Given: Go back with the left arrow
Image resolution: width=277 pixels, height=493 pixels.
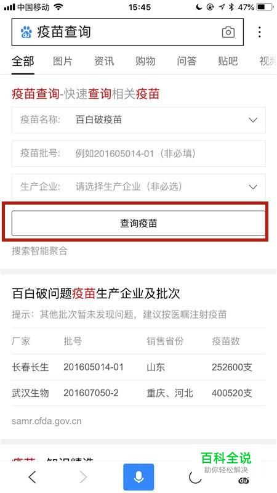Looking at the screenshot, I should tap(32, 477).
